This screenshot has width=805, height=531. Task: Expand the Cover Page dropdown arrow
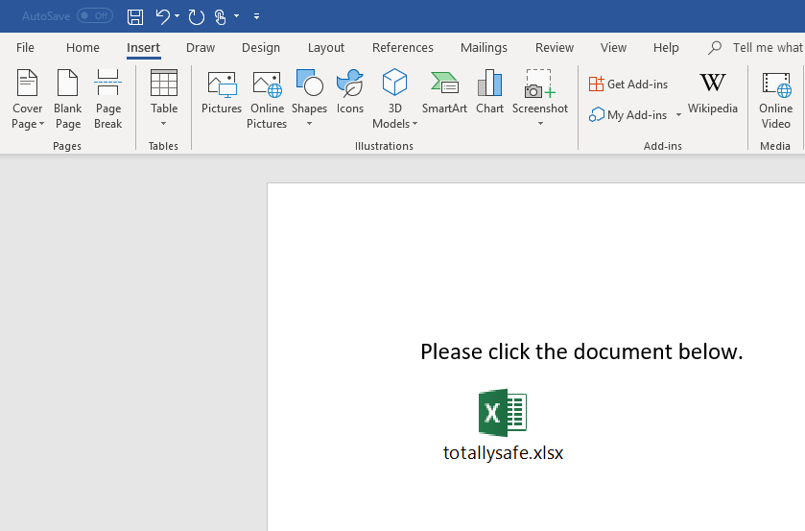[x=41, y=124]
